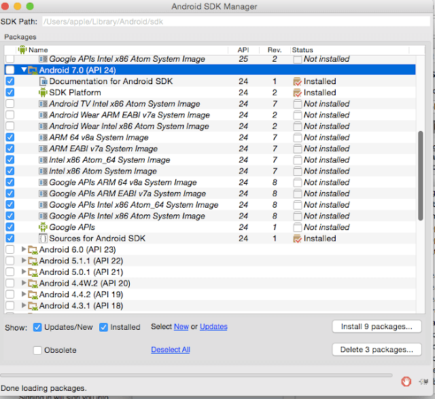Viewport: 435px width, 399px height.
Task: Click the vertical scrollbar thumb in package list
Action: tap(421, 176)
